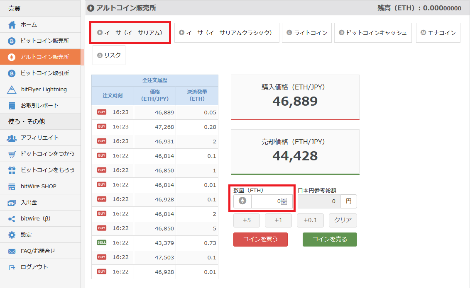Open ビットコイン取引所 from the sidebar

tap(40, 73)
